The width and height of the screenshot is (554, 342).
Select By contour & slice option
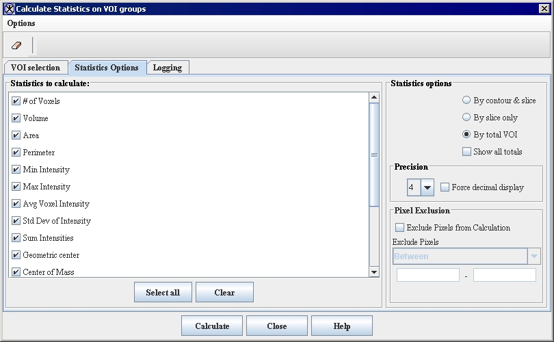[466, 101]
